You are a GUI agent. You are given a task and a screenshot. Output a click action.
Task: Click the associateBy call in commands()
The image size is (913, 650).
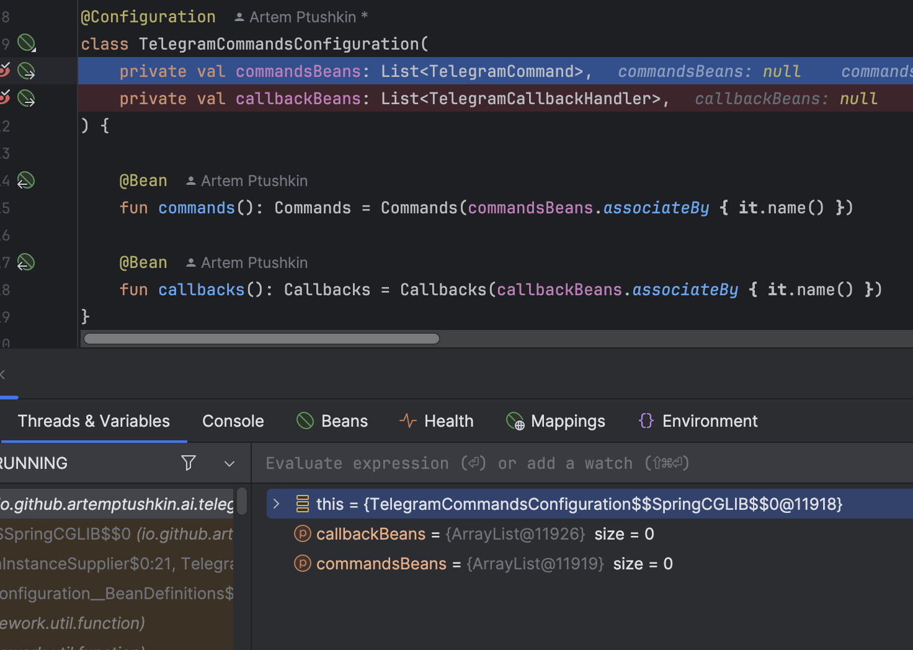click(656, 208)
